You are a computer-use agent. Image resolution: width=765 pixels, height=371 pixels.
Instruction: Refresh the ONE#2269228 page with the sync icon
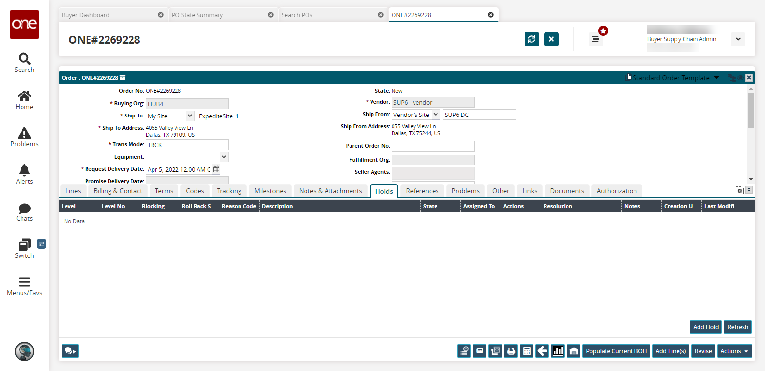(532, 39)
